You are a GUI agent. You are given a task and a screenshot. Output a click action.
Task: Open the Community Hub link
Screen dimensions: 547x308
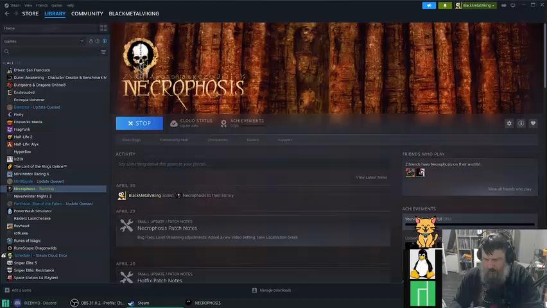click(174, 140)
